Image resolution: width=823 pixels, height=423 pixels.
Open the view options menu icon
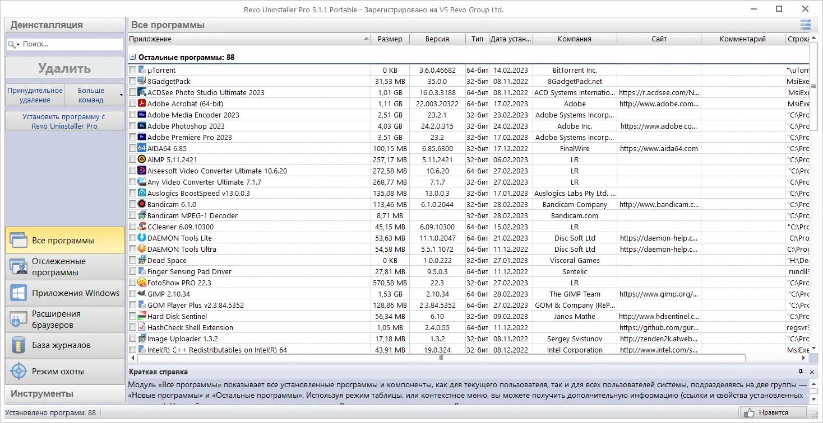click(806, 25)
